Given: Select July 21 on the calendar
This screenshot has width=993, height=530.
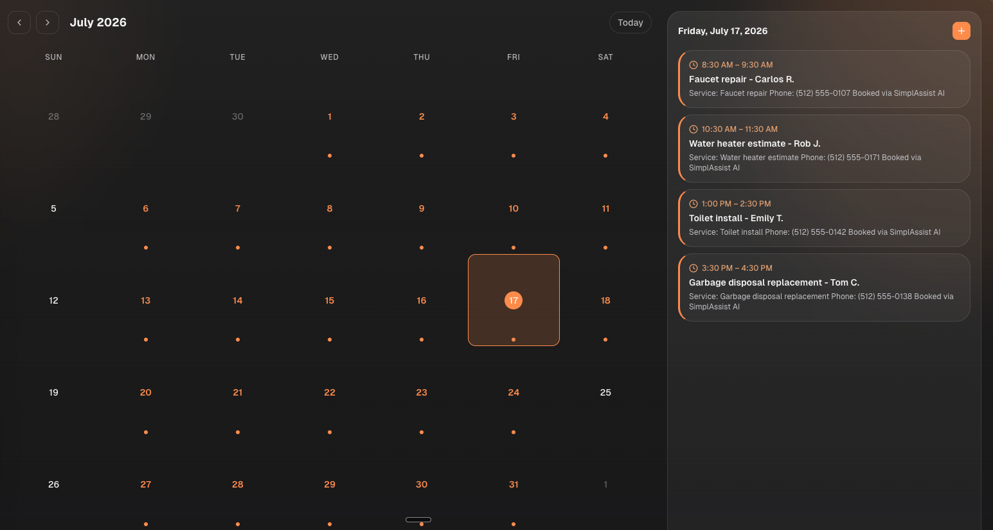Looking at the screenshot, I should pyautogui.click(x=238, y=392).
